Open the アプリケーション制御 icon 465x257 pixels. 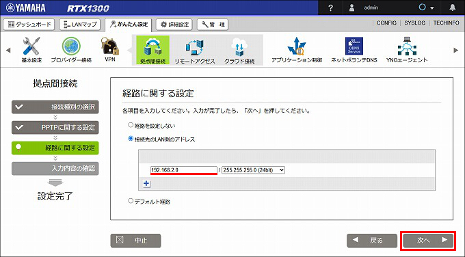point(297,46)
